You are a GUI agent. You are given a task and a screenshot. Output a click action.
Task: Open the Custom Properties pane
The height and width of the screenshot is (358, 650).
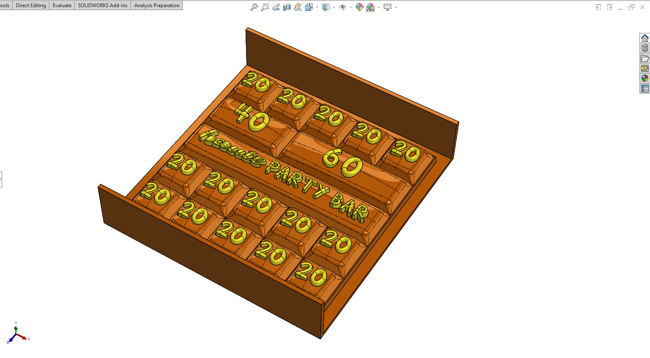coord(645,89)
